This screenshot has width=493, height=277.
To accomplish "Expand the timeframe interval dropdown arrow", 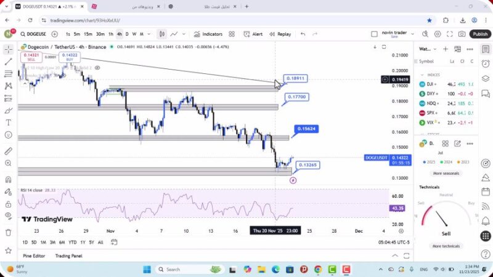I will pos(149,34).
